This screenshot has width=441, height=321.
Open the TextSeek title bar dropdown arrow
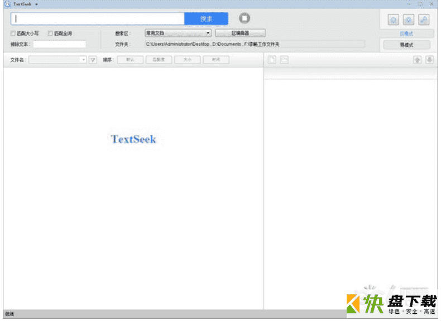click(x=36, y=4)
